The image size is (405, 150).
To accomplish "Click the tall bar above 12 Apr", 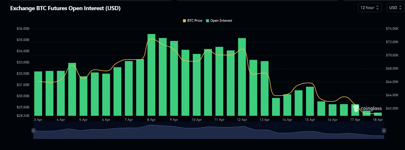I will (x=242, y=77).
